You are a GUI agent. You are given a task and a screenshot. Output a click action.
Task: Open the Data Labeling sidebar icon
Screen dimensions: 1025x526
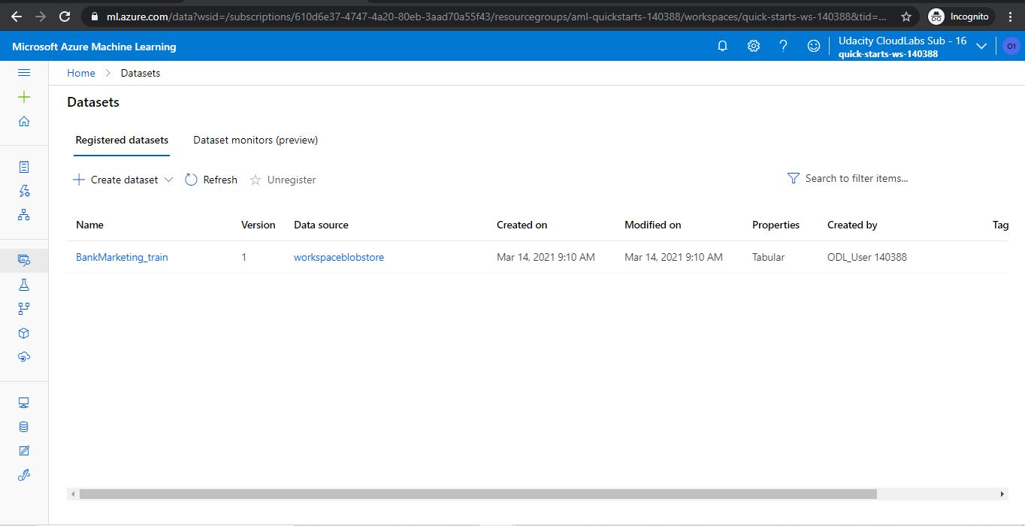pyautogui.click(x=23, y=450)
